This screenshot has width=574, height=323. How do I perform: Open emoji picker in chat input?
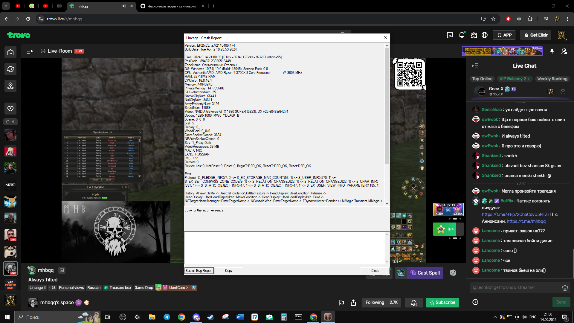coord(565,288)
